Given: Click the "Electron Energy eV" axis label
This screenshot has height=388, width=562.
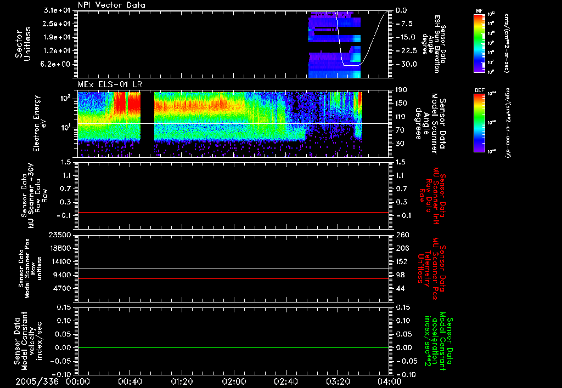Looking at the screenshot, I should [x=40, y=123].
